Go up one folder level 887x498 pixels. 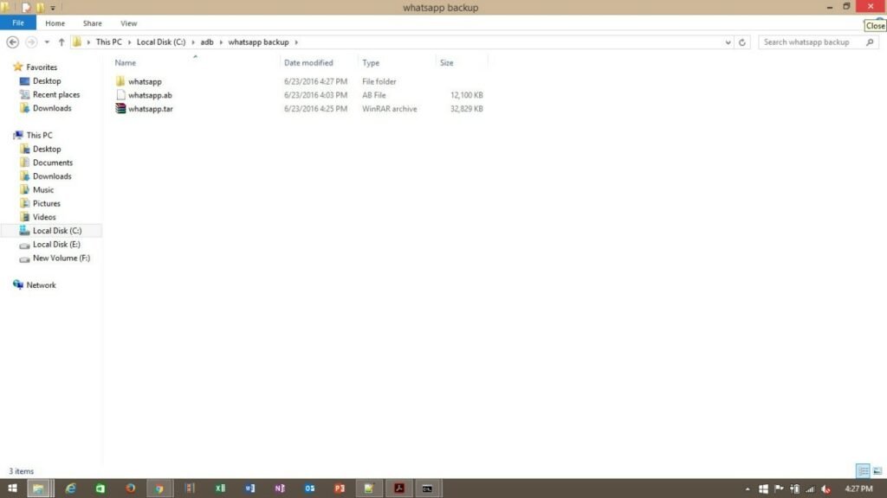62,41
